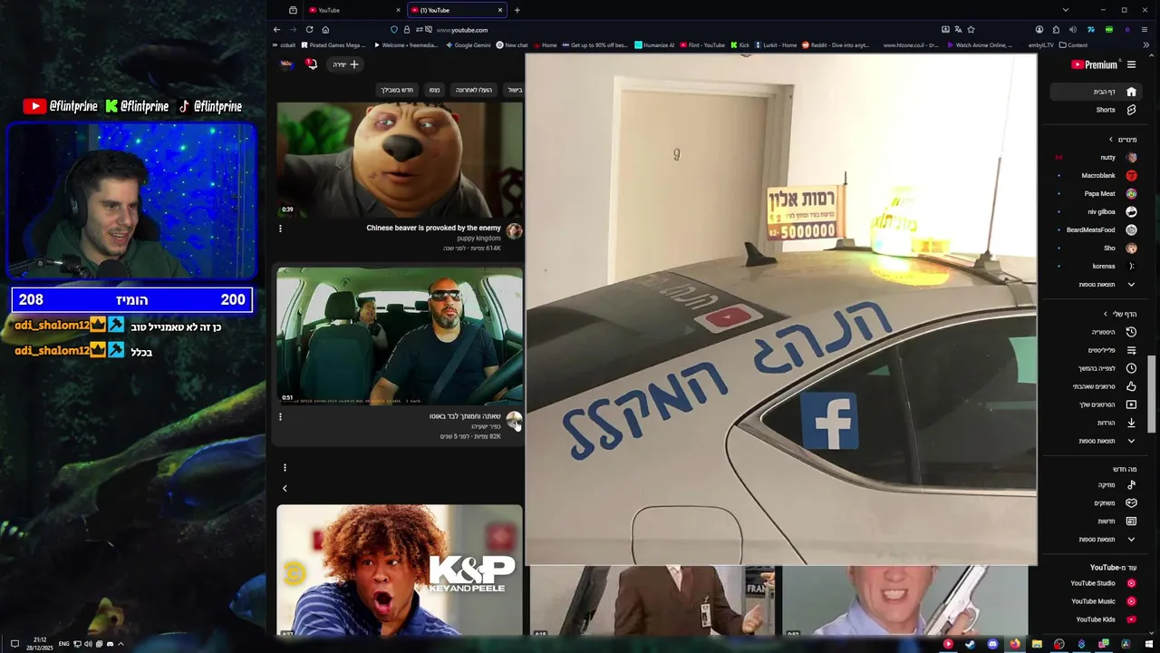Open the browser extensions puzzle icon

[x=1056, y=30]
